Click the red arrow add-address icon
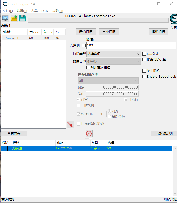Image resolution: width=177 pixels, height=203 pixels. pos(70,125)
